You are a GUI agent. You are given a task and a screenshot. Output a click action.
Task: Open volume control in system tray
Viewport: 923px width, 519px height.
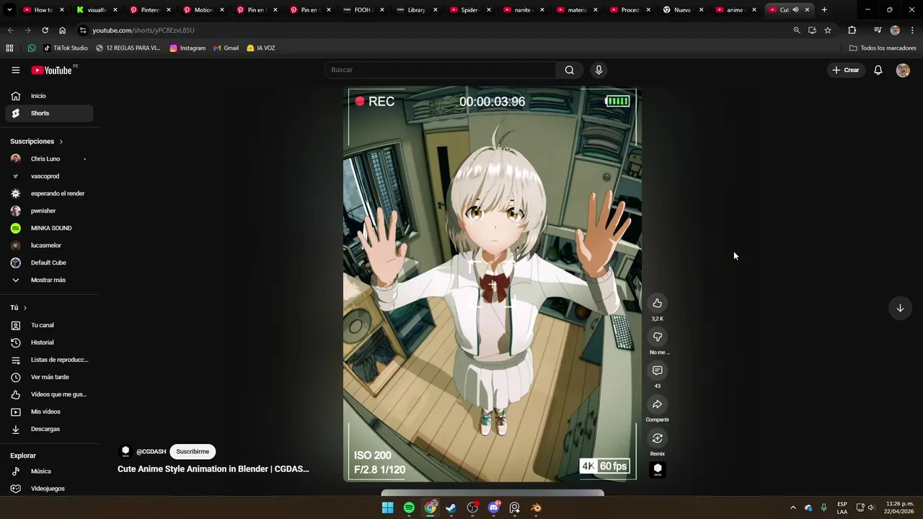(x=870, y=507)
